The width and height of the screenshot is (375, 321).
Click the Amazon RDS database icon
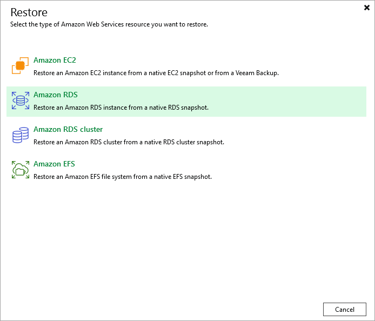coord(21,101)
